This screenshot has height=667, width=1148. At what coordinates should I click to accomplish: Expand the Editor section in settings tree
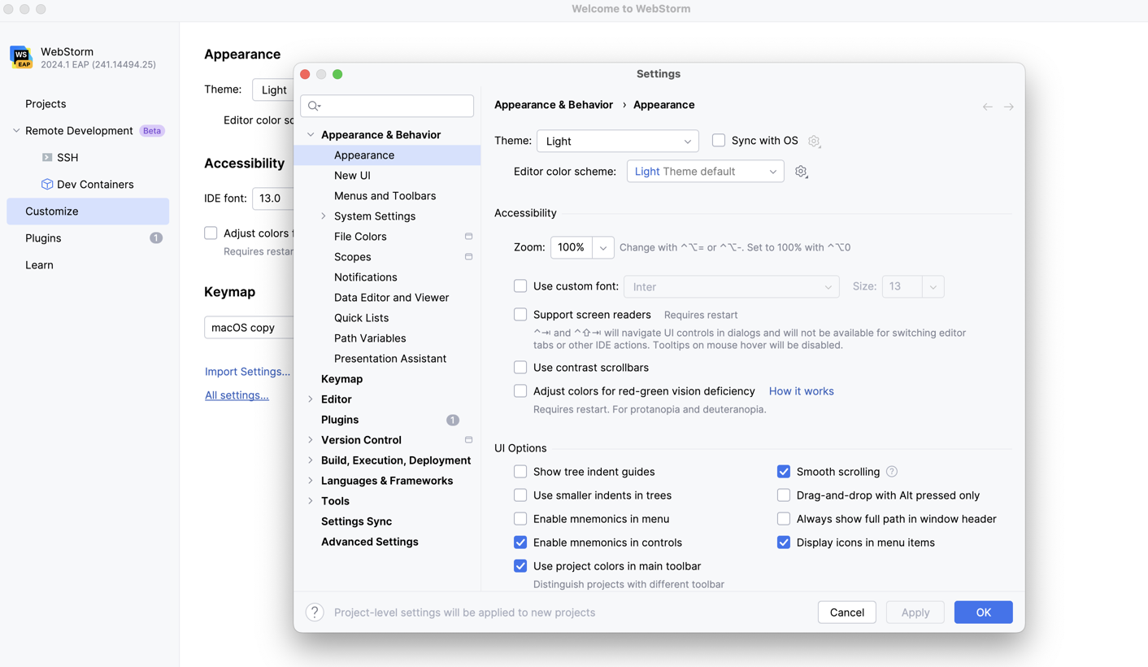pos(310,399)
